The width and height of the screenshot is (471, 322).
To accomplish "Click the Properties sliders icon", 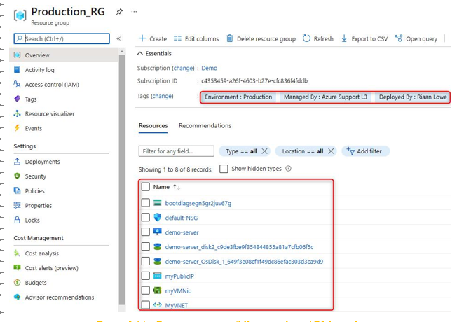I will click(x=17, y=205).
